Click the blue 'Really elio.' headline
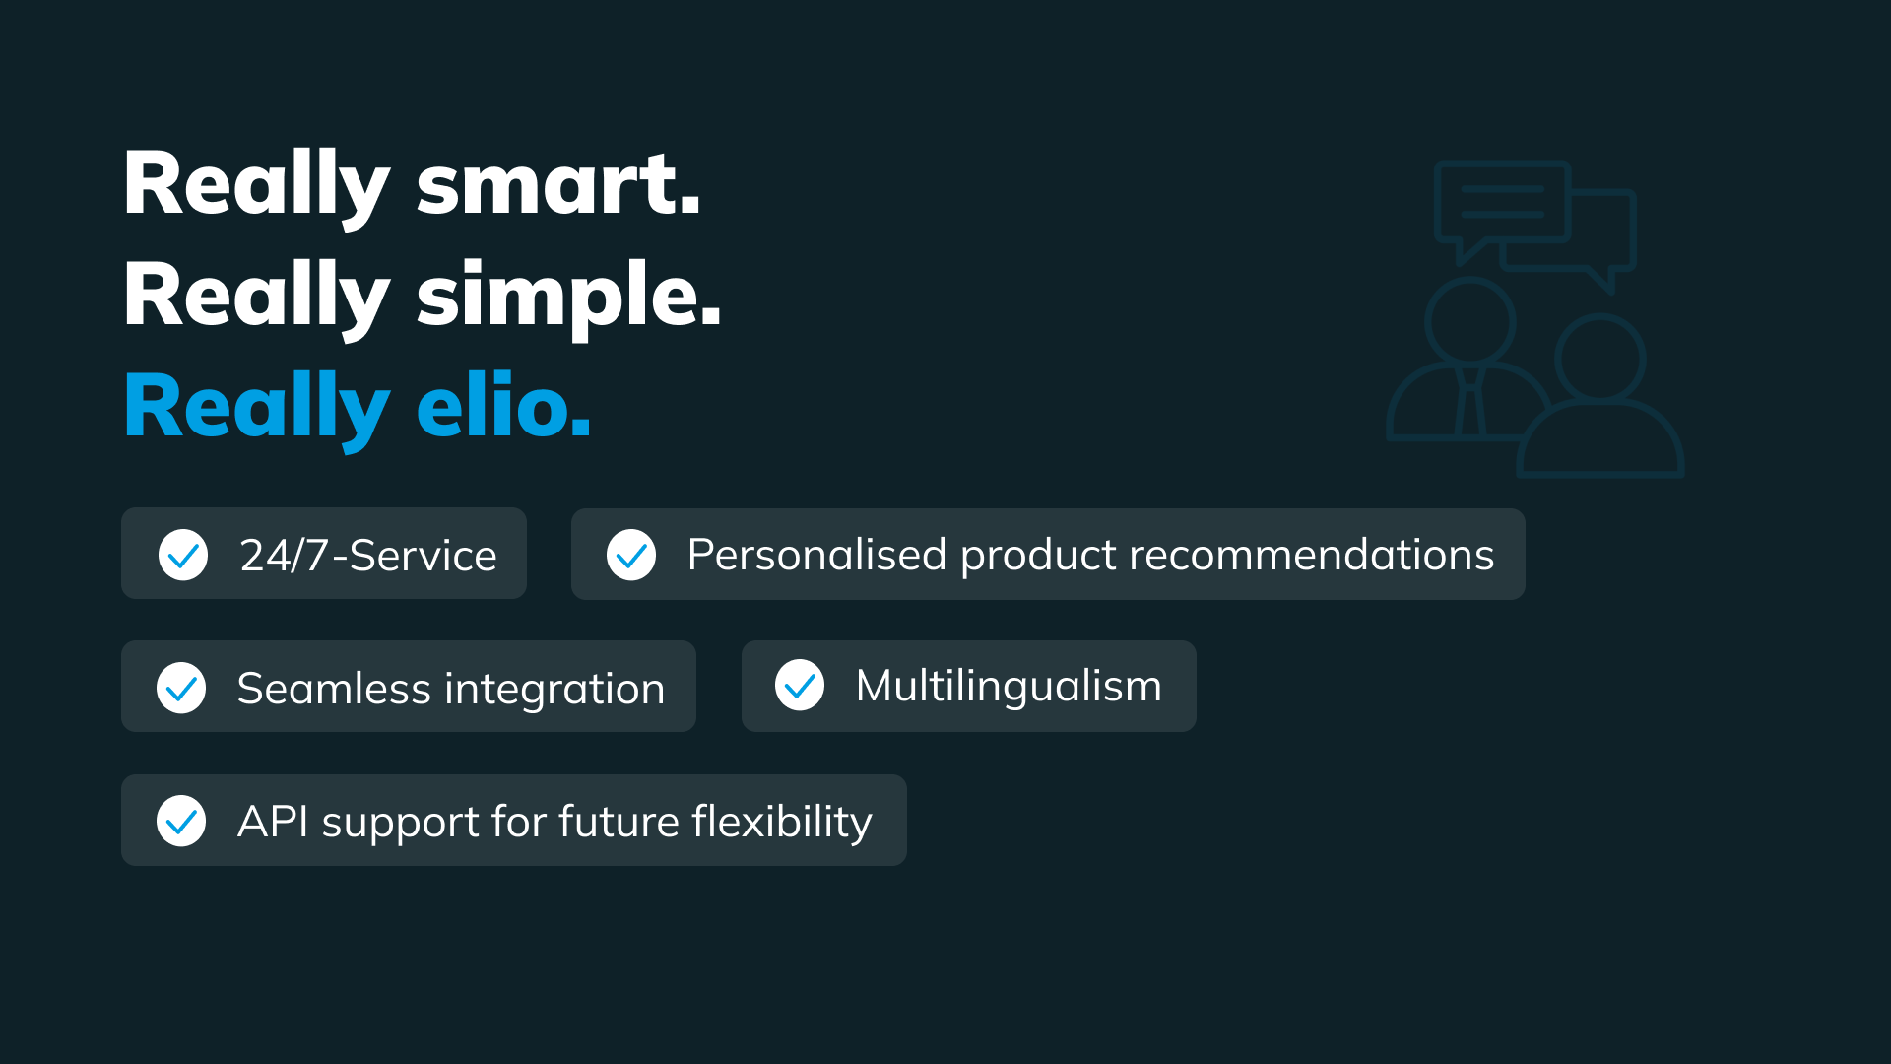Viewport: 1891px width, 1064px height. [358, 408]
